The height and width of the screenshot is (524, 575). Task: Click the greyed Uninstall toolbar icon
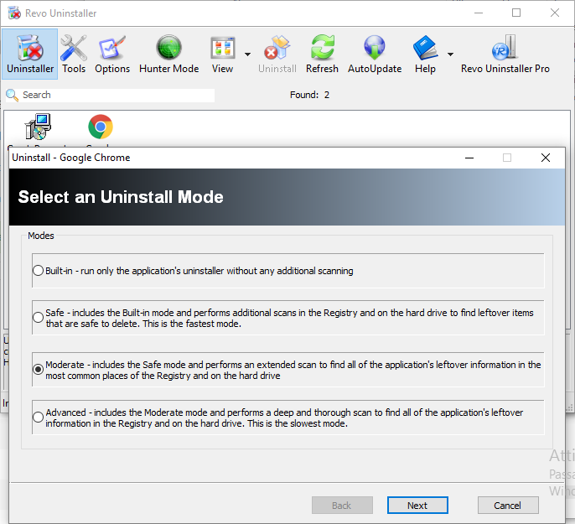277,54
